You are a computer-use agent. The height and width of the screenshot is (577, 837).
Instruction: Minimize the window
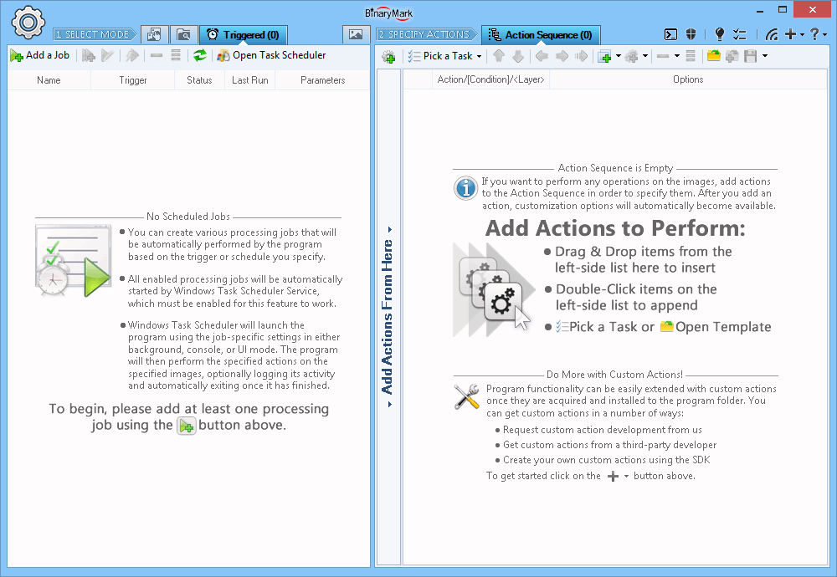[760, 10]
